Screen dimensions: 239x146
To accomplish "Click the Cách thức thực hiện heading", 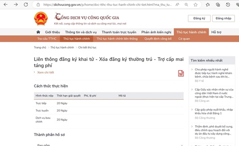I will (51, 86).
